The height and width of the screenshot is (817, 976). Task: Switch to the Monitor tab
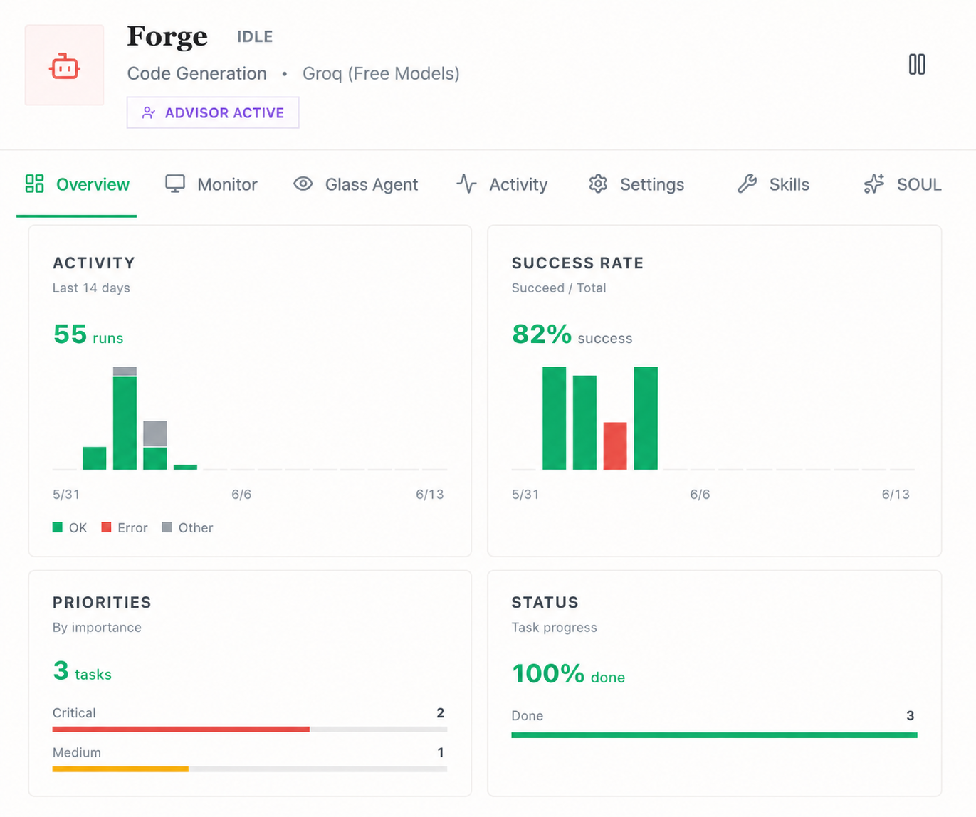[x=211, y=184]
